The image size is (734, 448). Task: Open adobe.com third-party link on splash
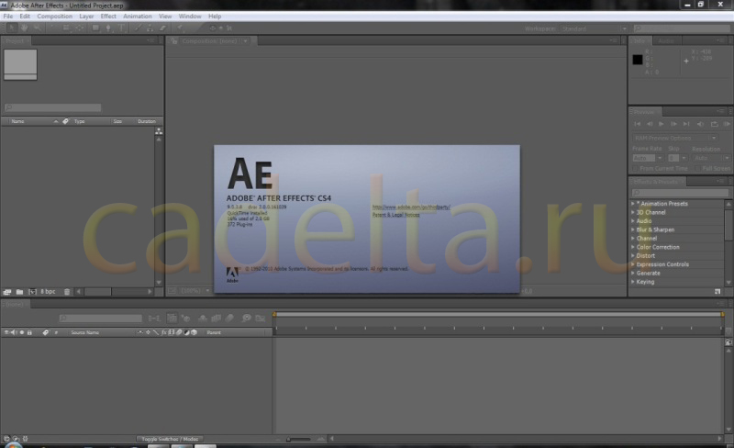pyautogui.click(x=411, y=207)
